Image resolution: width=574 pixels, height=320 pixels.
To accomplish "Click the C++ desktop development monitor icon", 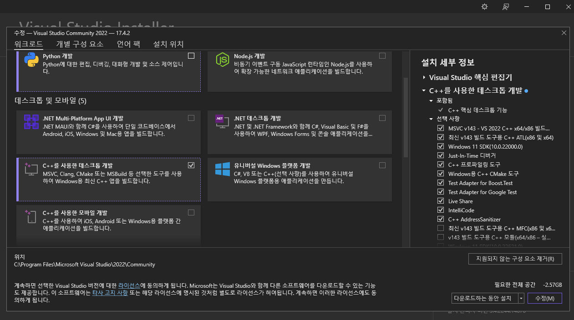I will 31,169.
